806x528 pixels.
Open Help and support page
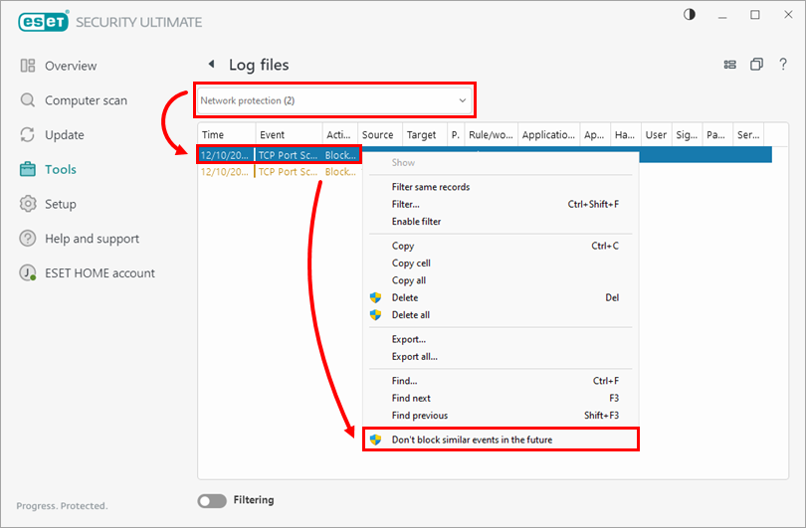point(92,239)
